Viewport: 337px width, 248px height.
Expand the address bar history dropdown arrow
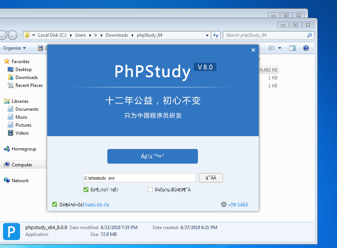[x=207, y=35]
